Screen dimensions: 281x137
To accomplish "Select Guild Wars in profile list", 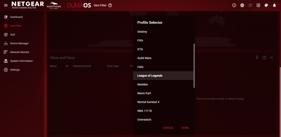I will 163,58.
